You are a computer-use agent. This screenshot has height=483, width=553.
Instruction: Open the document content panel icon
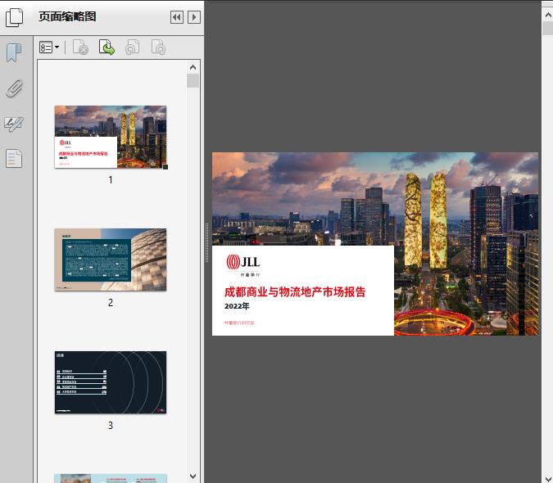click(x=14, y=158)
